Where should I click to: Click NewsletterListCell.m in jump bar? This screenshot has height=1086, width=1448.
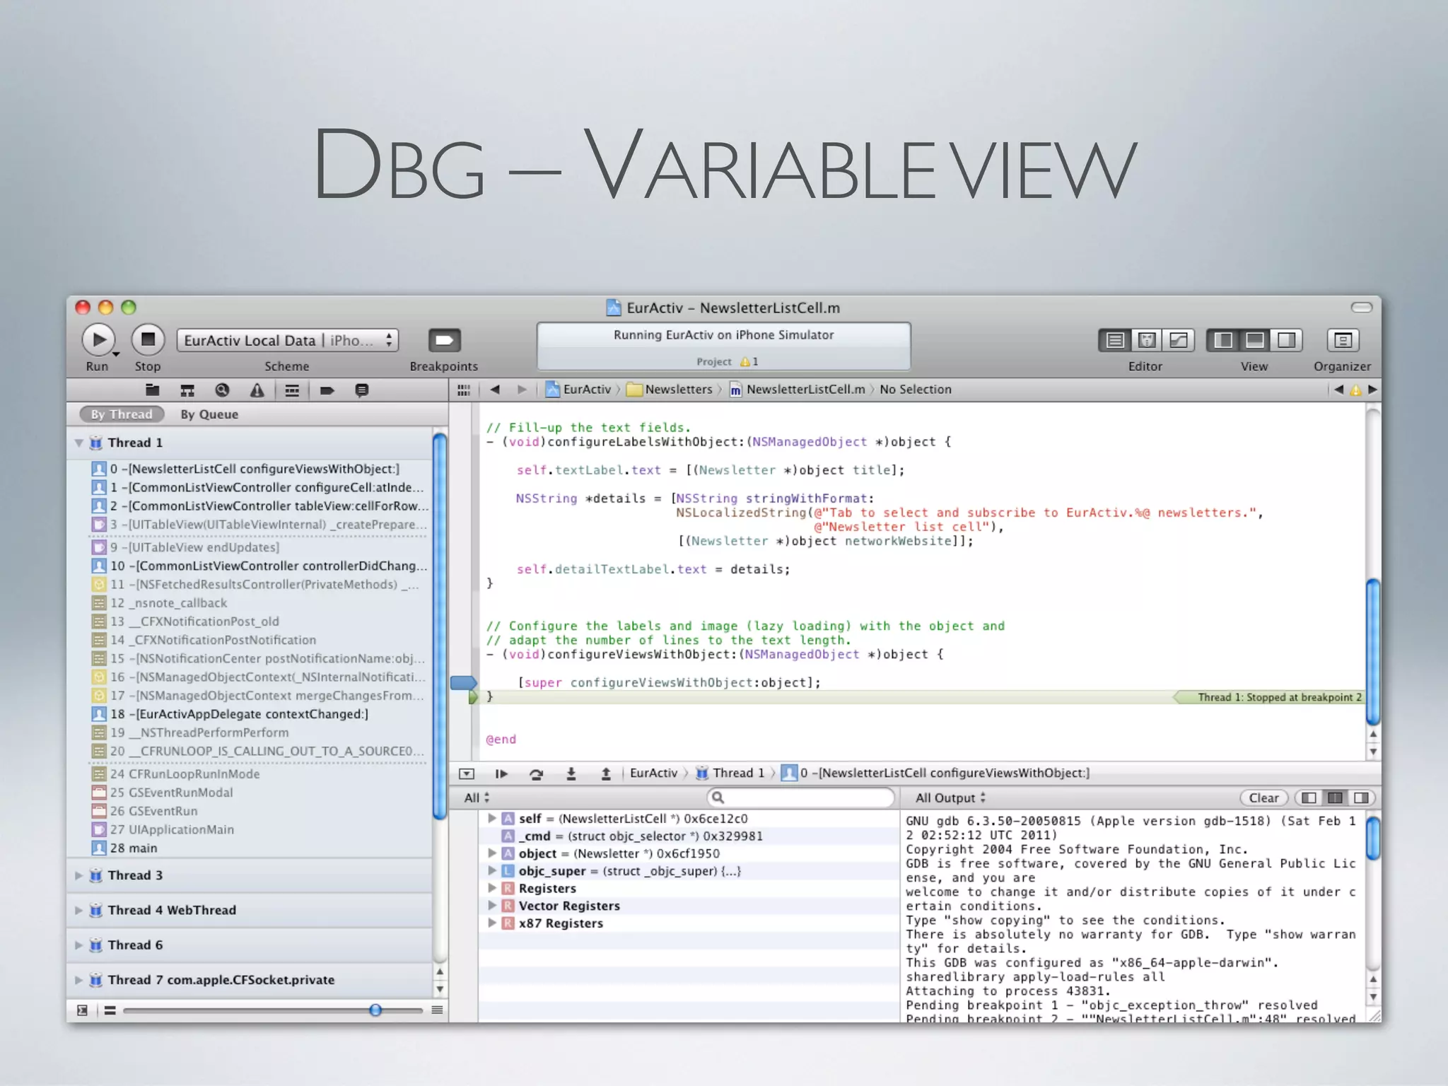point(798,390)
